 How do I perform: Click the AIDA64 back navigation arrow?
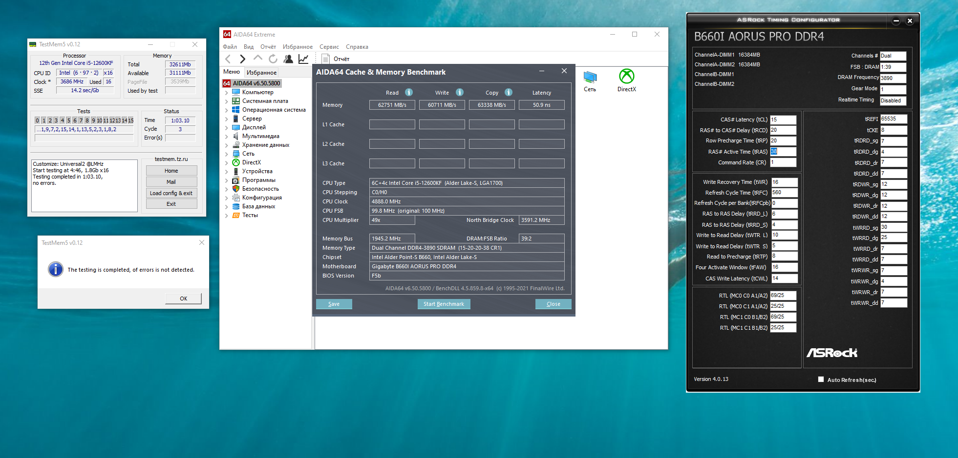coord(228,59)
